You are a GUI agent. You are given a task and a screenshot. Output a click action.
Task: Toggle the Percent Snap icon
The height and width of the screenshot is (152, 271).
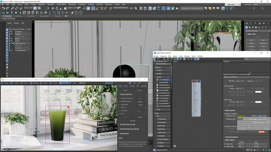[x=102, y=8]
